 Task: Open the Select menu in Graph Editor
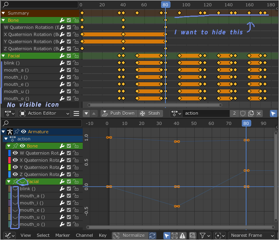click(x=43, y=235)
